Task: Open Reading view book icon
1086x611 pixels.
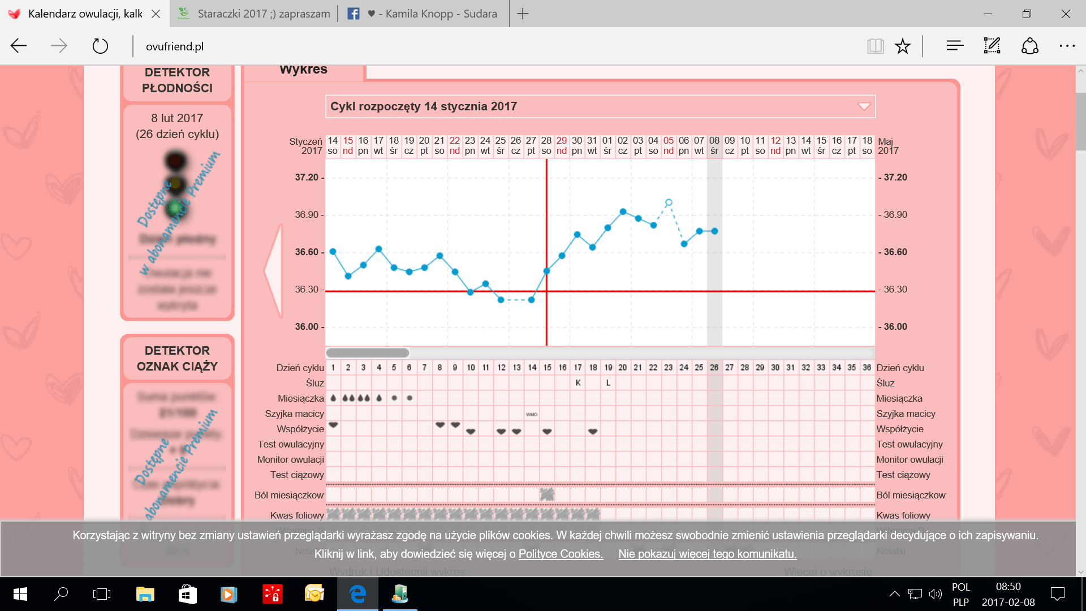Action: pyautogui.click(x=875, y=46)
